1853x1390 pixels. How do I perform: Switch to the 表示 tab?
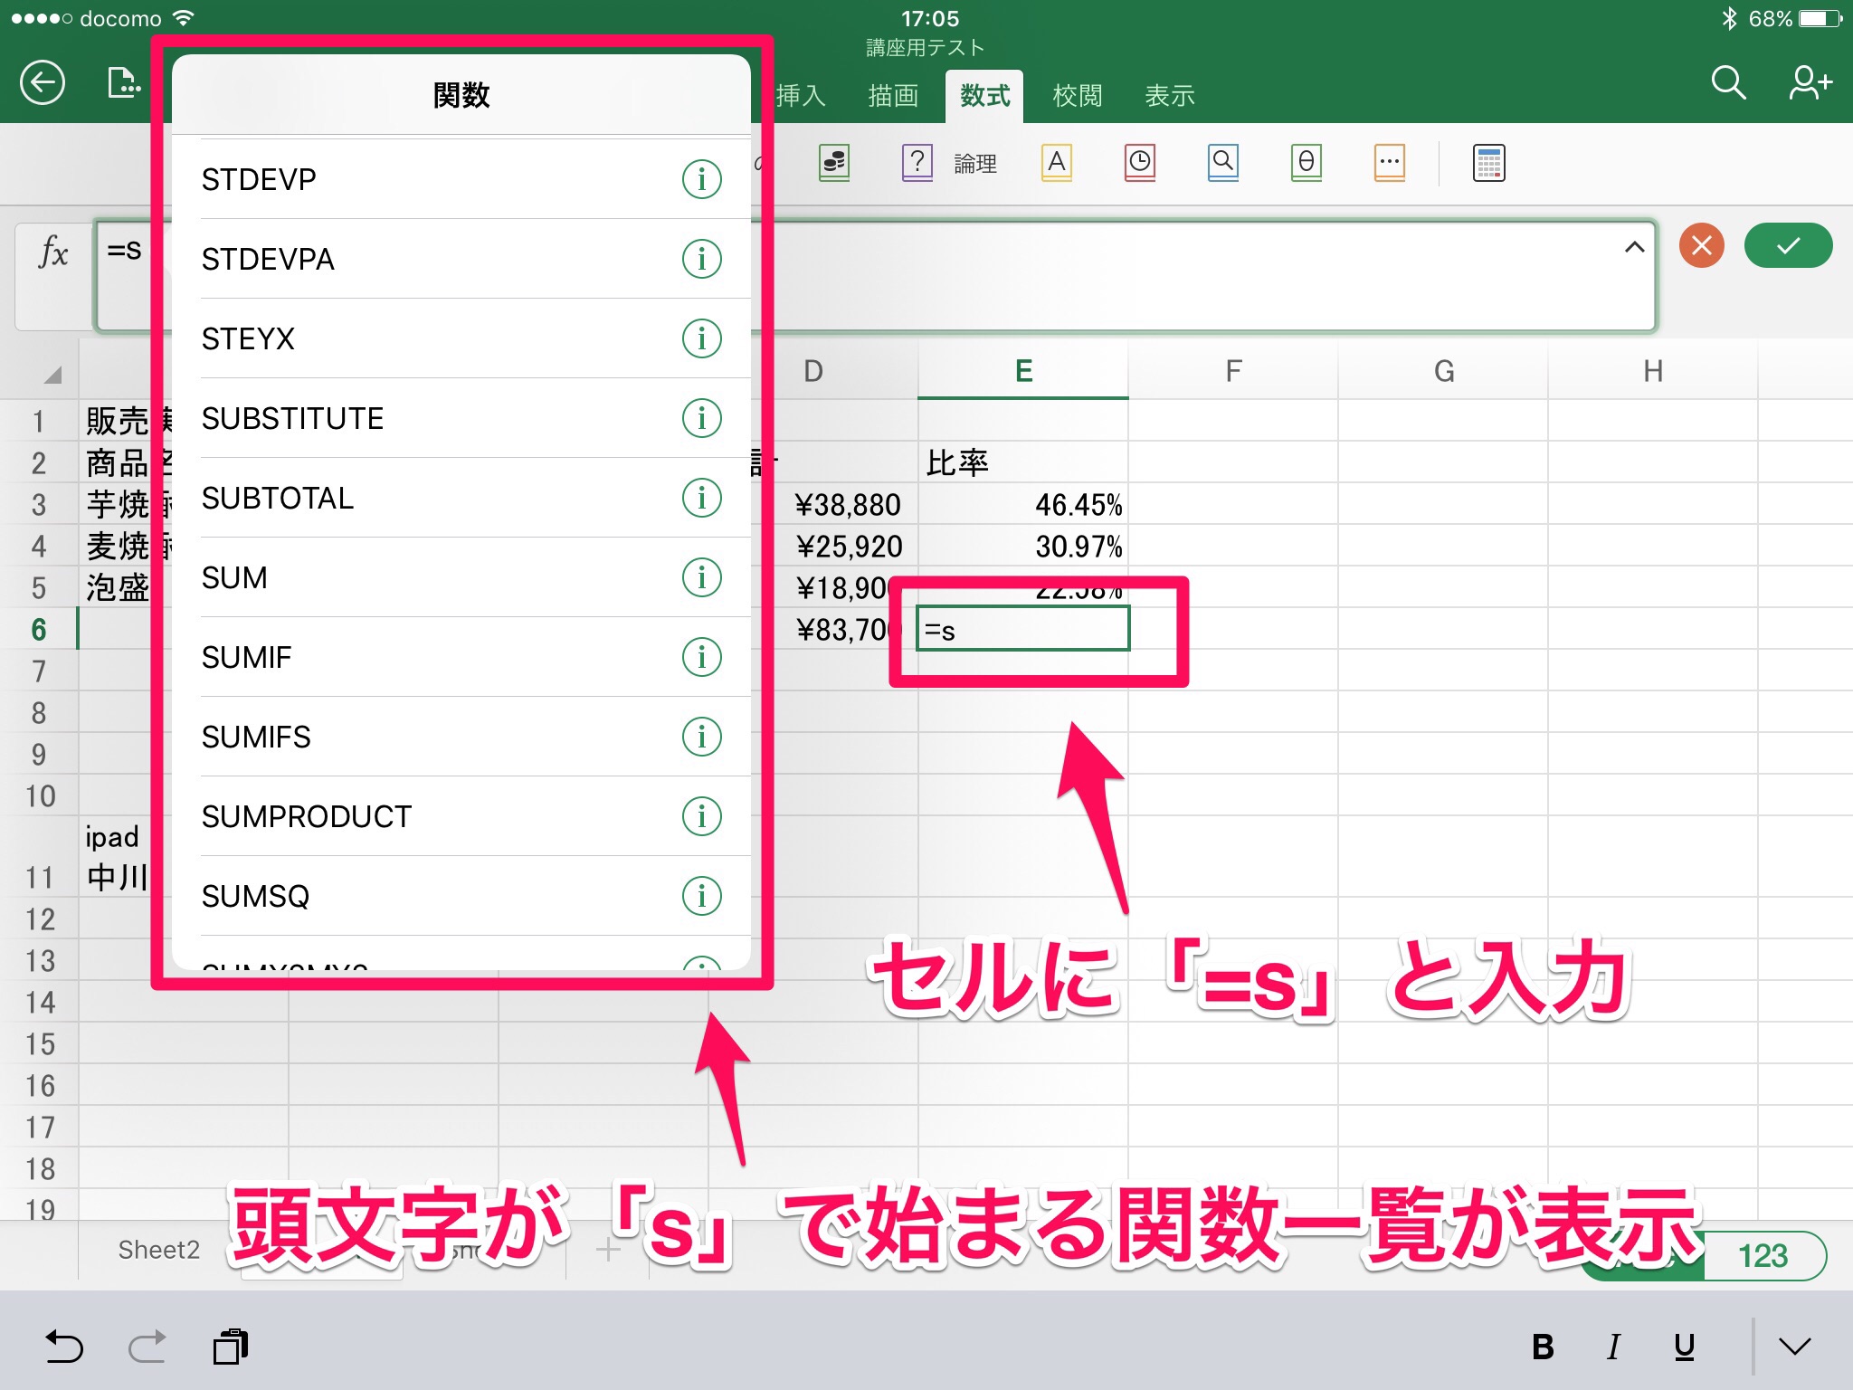pyautogui.click(x=1169, y=96)
